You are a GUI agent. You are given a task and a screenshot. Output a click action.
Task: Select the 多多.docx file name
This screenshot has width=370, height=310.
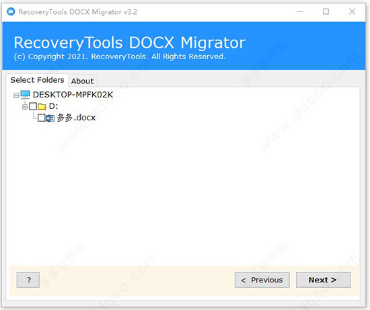coord(76,118)
